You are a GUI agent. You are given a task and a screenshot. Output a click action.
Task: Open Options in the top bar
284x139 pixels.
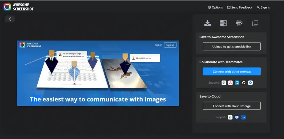[215, 7]
